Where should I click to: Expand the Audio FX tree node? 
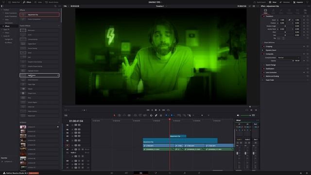(2, 36)
